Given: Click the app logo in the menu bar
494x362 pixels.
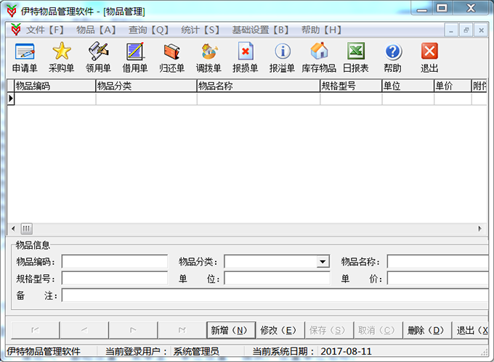Looking at the screenshot, I should coord(16,30).
